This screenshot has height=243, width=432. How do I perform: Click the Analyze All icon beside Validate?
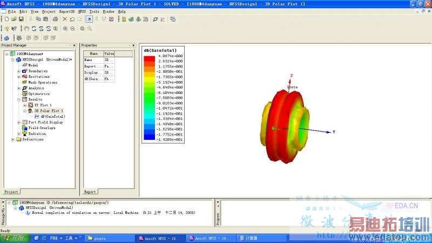click(138, 19)
